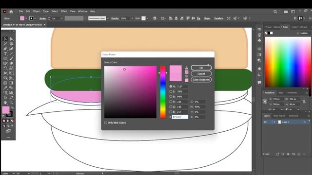Click horizontal align left icon
This screenshot has height=175, width=312.
click(171, 18)
